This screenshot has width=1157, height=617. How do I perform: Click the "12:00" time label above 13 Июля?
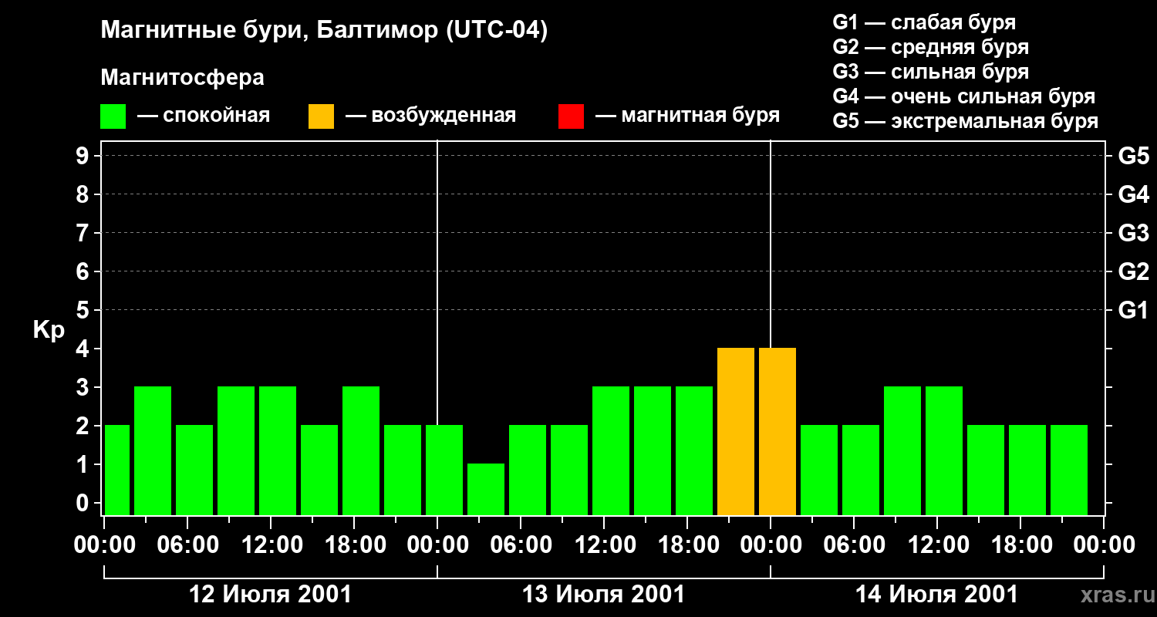(x=604, y=545)
